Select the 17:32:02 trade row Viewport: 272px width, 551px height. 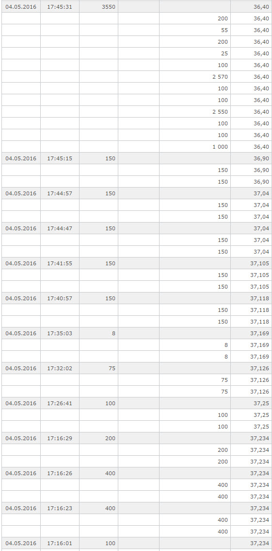tap(137, 368)
